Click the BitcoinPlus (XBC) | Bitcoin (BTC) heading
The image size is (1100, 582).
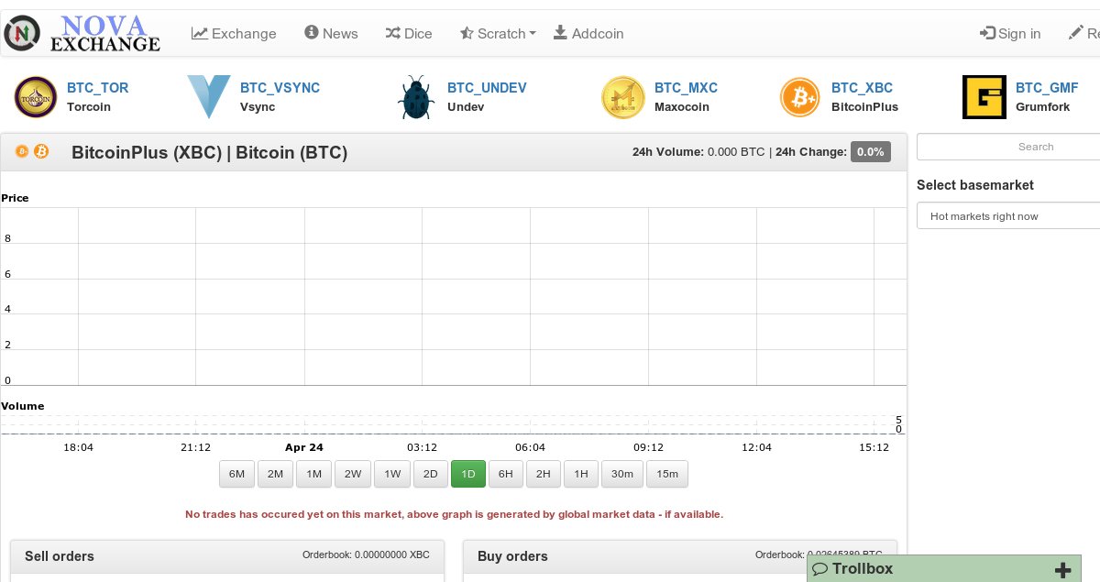pyautogui.click(x=209, y=152)
